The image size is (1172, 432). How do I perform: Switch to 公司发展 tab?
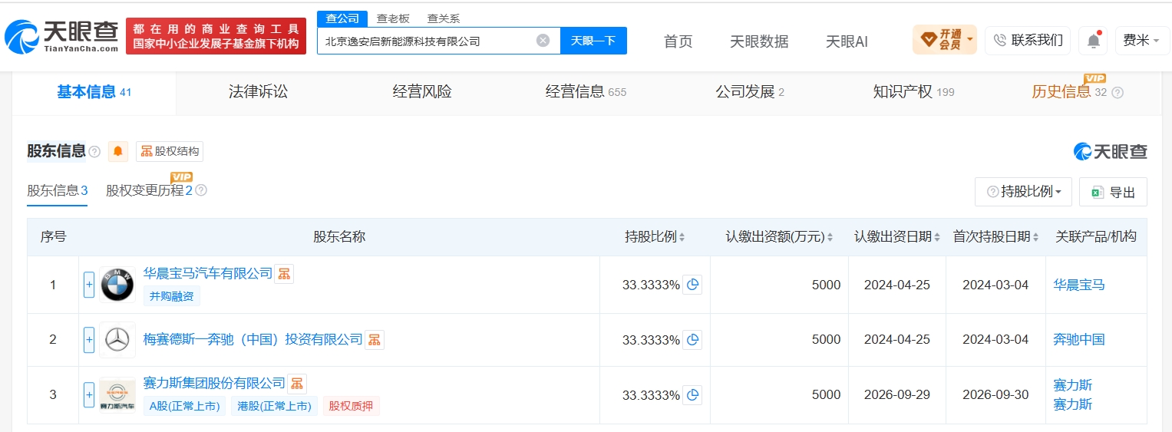750,92
